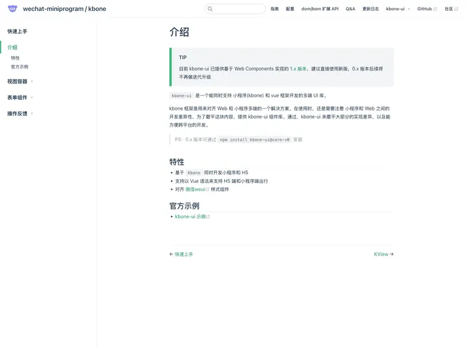Screen dimensions: 466x347
Task: Click the 官方示例 section heading
Action: click(184, 206)
